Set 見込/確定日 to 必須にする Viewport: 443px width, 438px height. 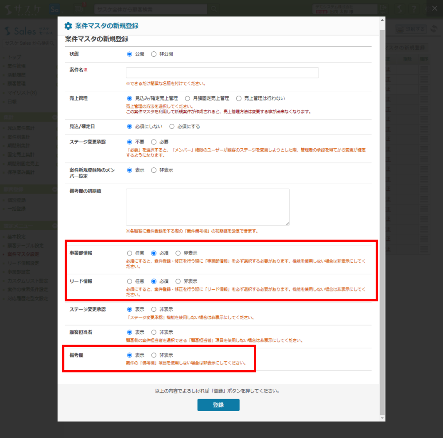coord(172,126)
